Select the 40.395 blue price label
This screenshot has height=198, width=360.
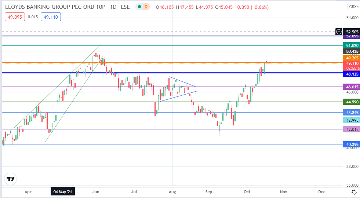(352, 144)
